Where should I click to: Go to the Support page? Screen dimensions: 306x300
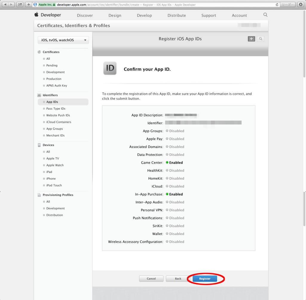pos(209,16)
